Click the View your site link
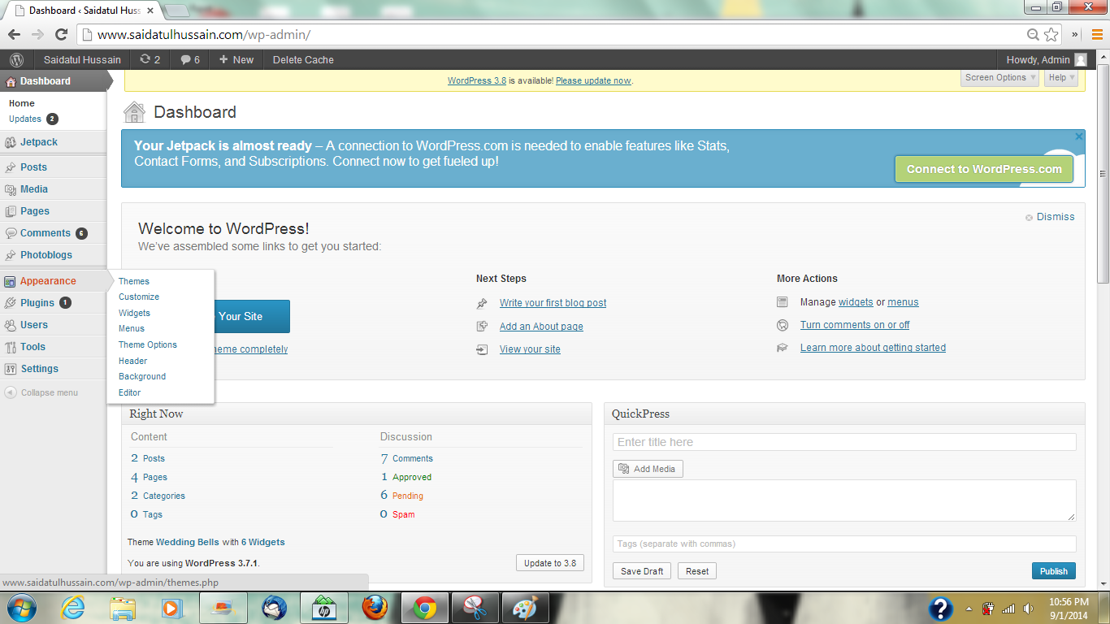This screenshot has width=1110, height=624. [530, 349]
